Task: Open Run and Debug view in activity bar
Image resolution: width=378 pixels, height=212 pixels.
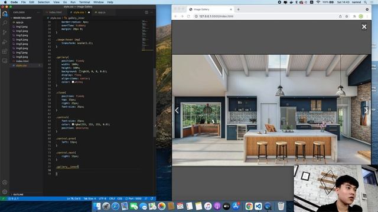Action: 5,42
